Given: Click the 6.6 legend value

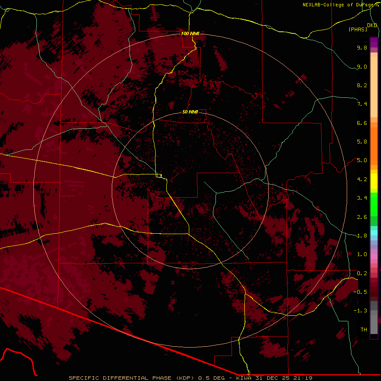Looking at the screenshot, I should [362, 123].
